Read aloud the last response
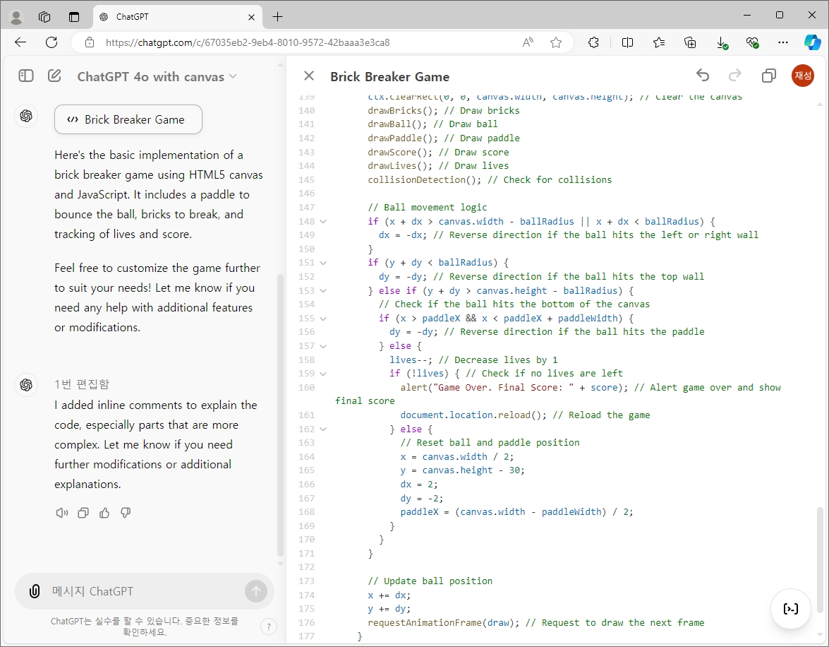 click(62, 513)
